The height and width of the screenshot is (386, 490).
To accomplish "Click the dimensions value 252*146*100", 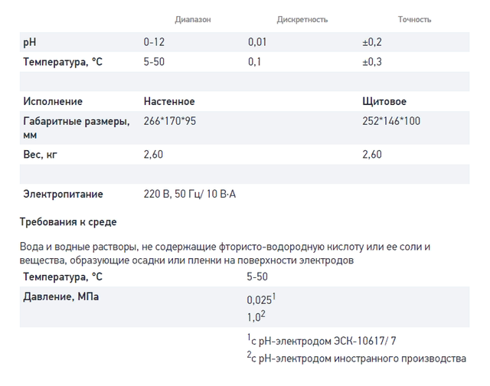I will point(391,121).
